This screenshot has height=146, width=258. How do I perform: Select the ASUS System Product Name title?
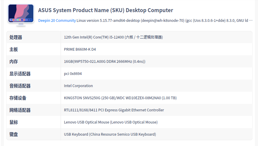click(x=106, y=10)
